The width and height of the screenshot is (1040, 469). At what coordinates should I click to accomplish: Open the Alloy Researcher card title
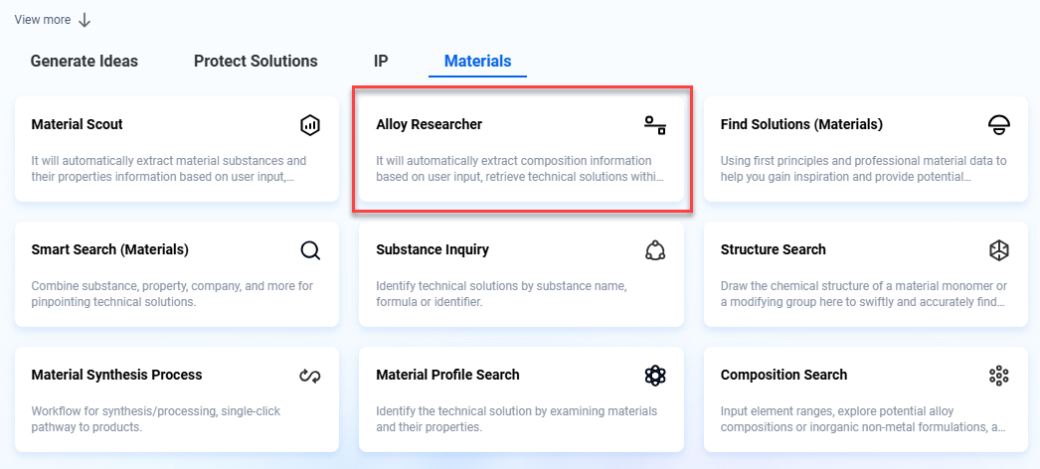[429, 124]
